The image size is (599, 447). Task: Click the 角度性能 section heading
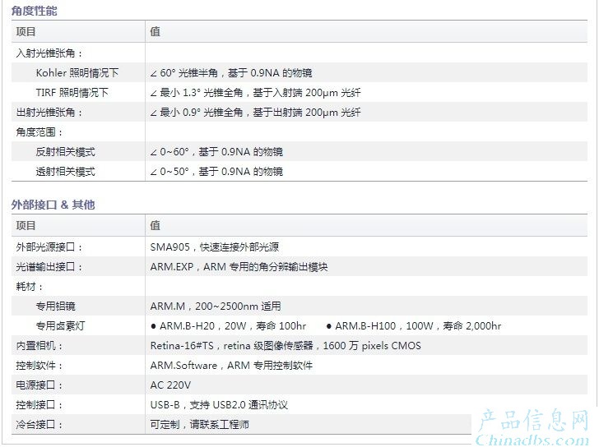pyautogui.click(x=34, y=11)
